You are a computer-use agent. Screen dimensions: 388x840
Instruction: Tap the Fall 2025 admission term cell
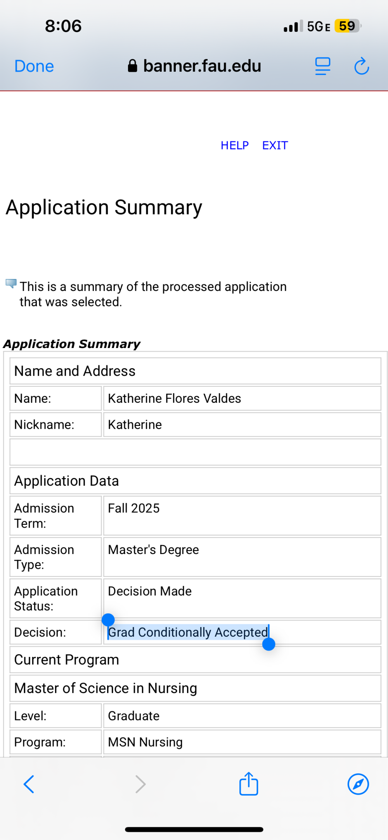coord(242,516)
